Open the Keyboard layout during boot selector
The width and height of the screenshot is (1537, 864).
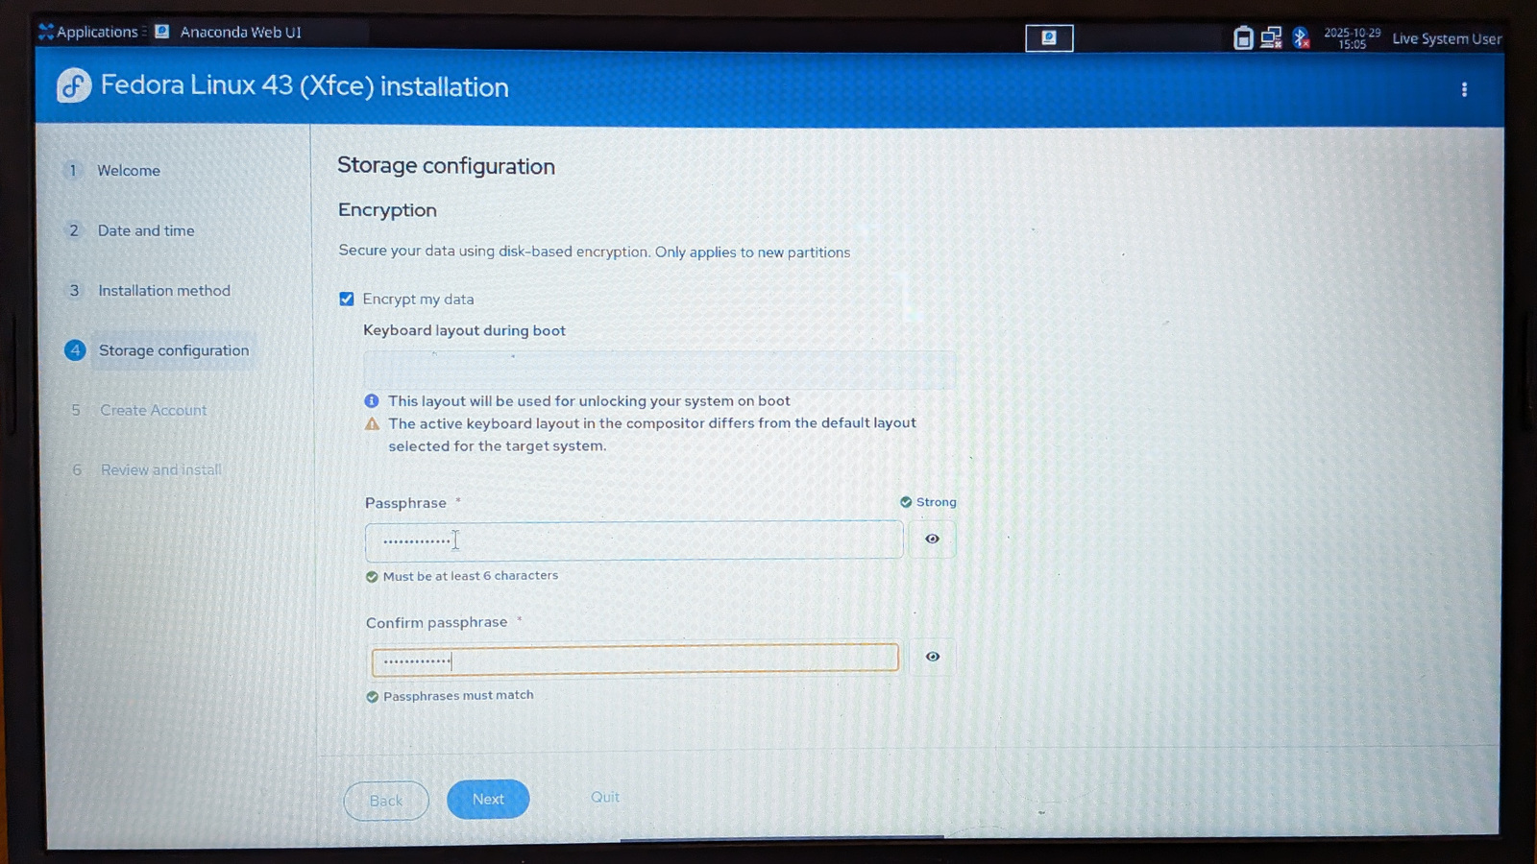659,369
